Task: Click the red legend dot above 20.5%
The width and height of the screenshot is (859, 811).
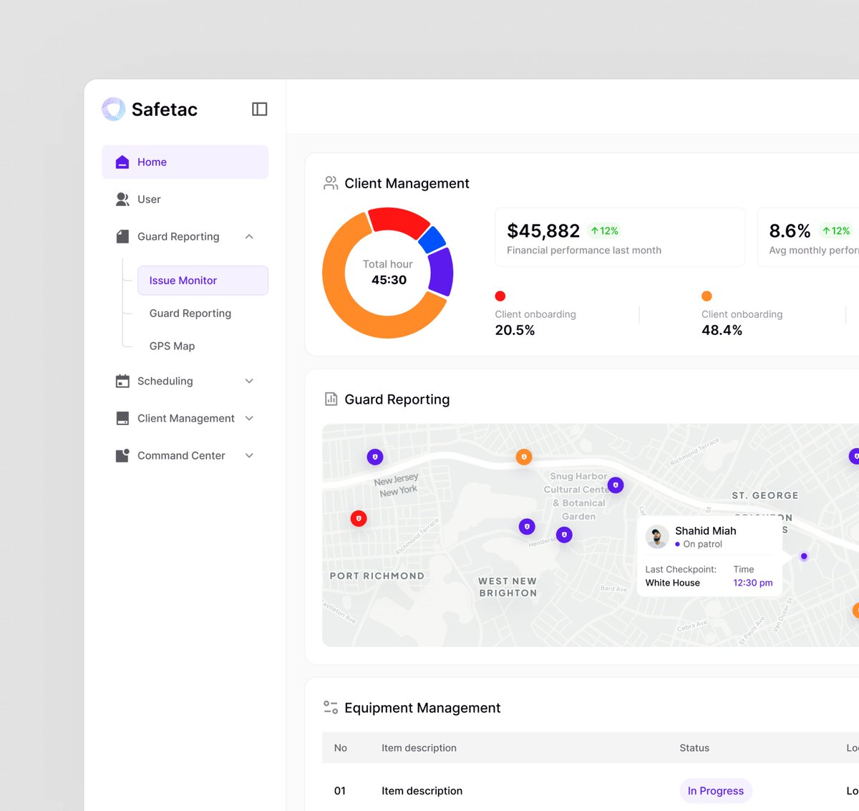Action: pos(500,296)
